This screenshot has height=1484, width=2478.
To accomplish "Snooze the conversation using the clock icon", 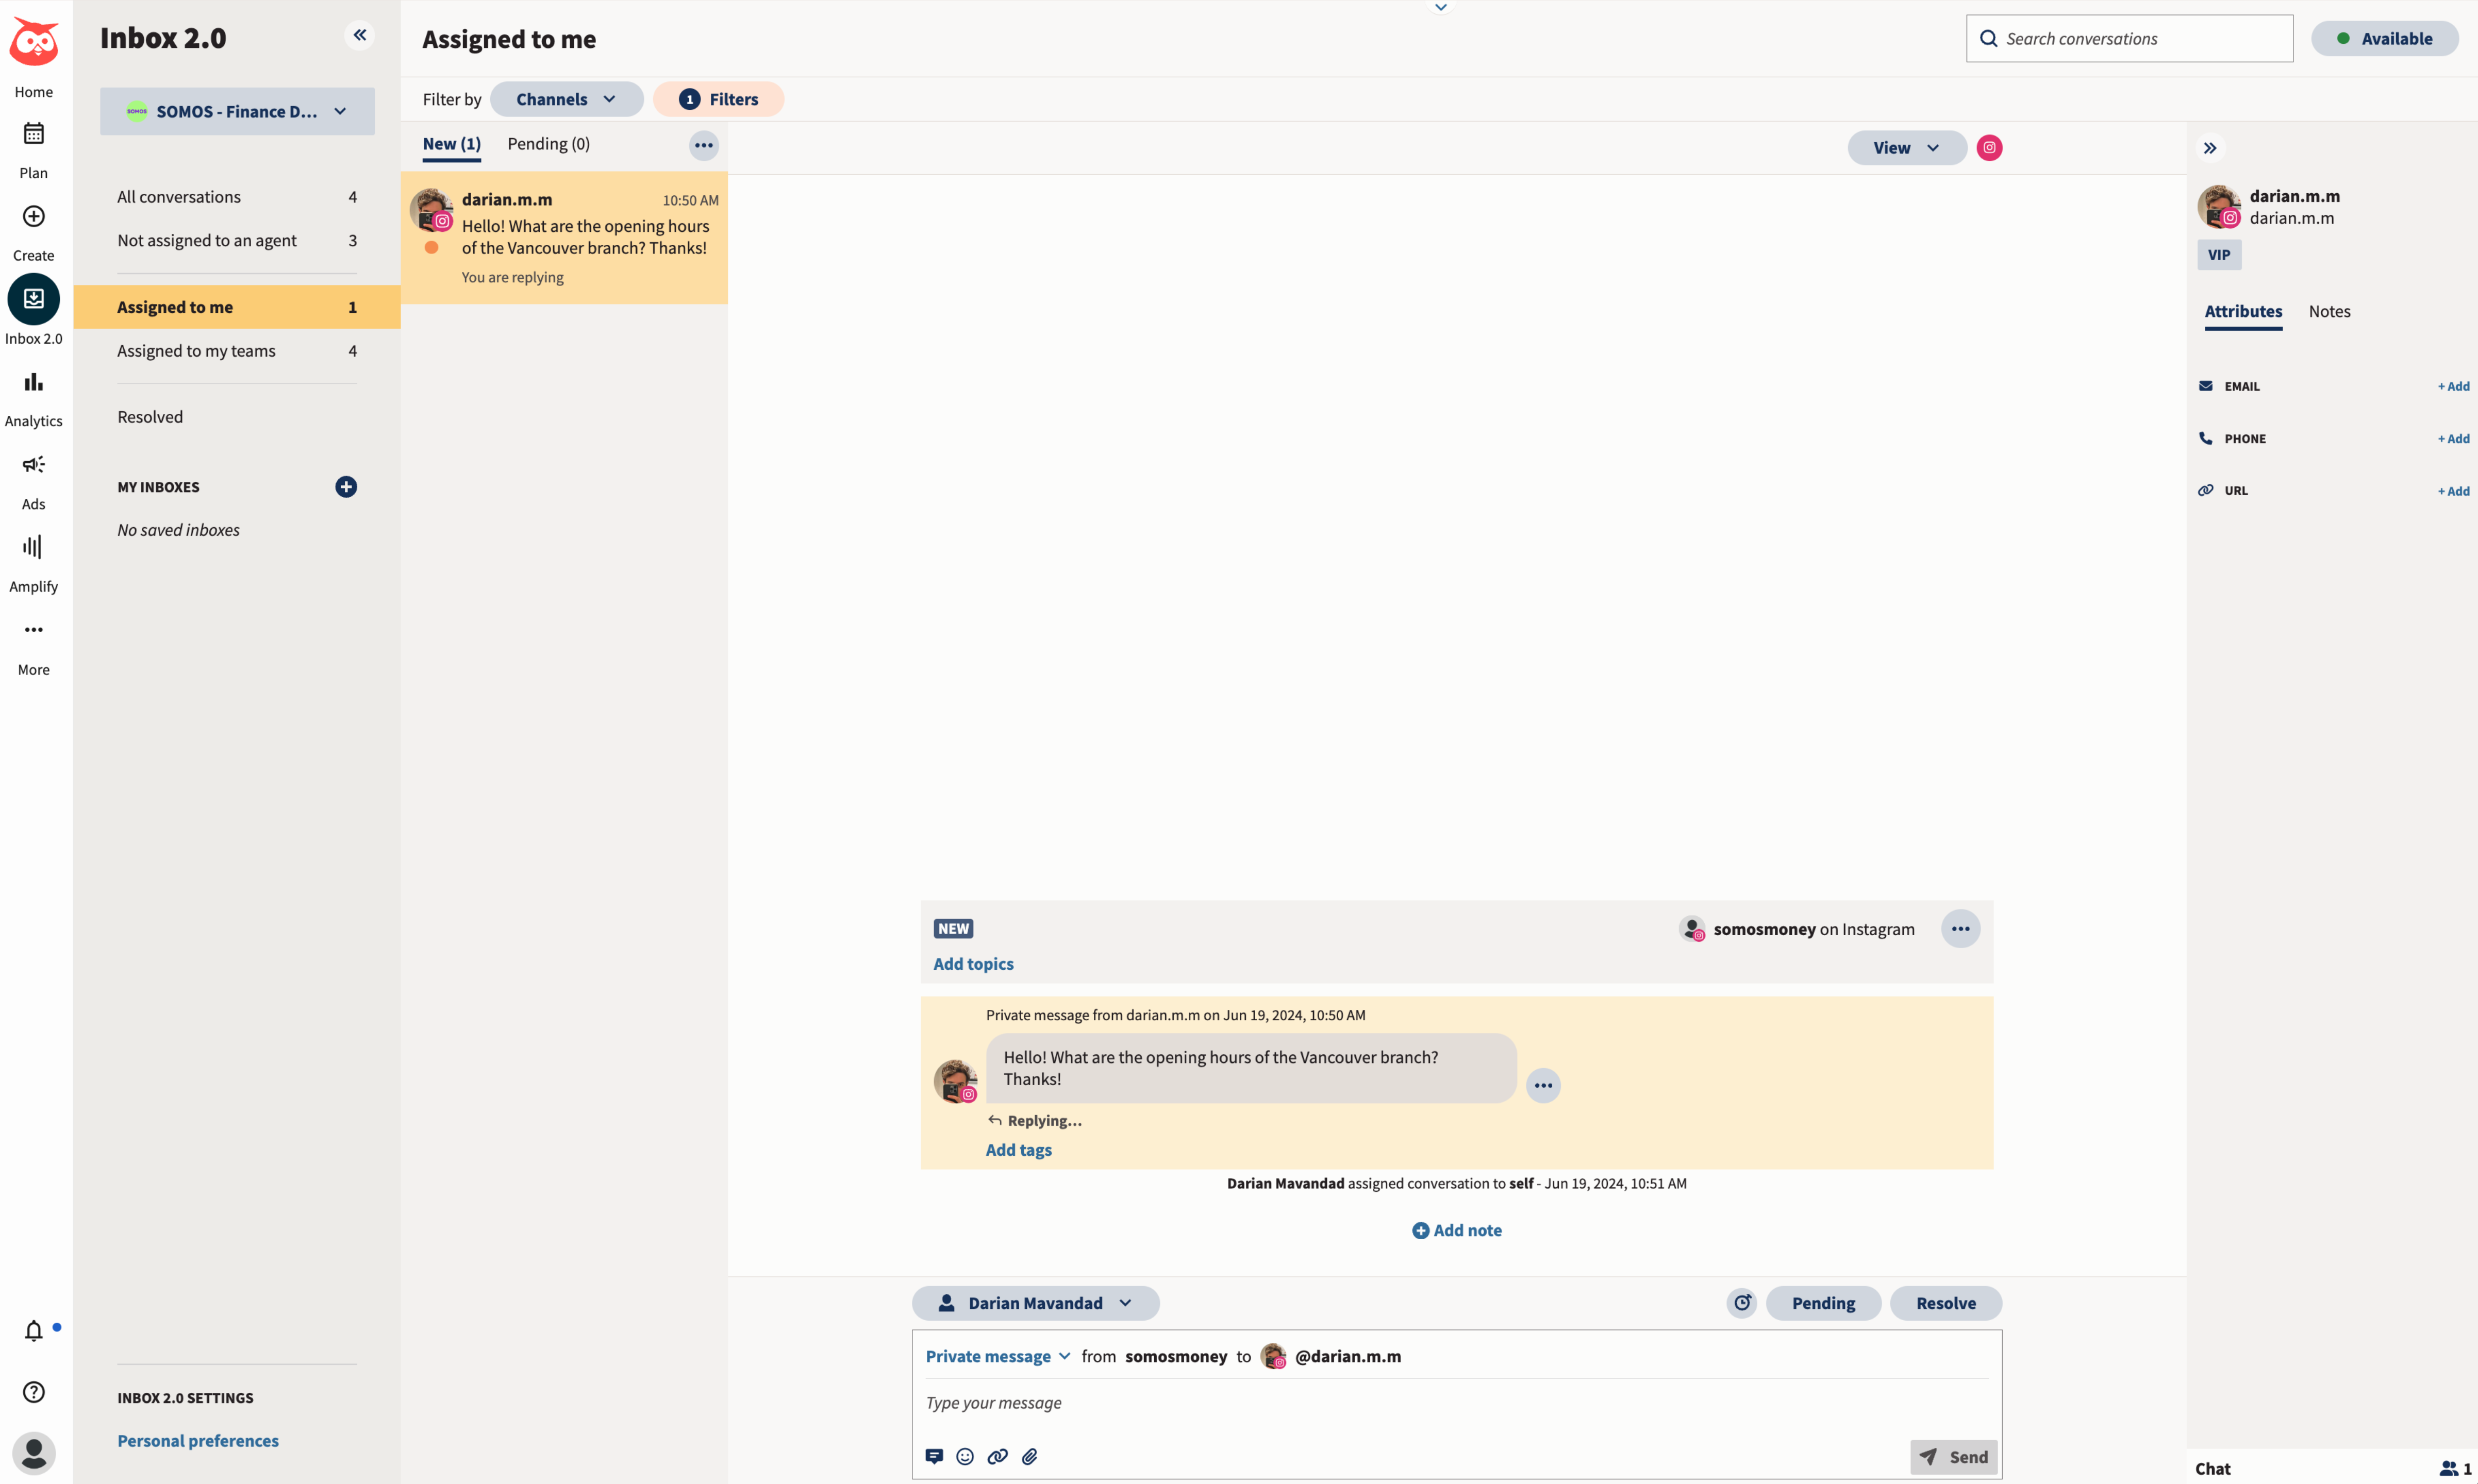I will coord(1741,1302).
